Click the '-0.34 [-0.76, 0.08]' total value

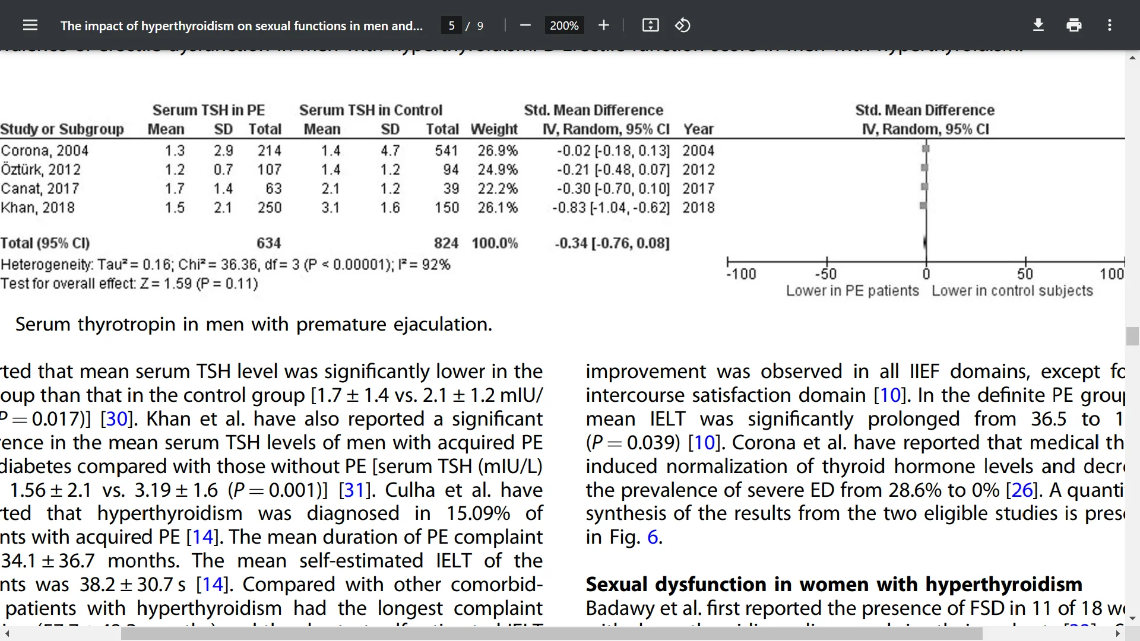click(x=612, y=243)
